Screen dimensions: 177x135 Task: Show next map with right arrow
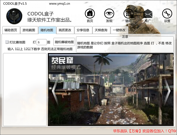tap(167, 88)
